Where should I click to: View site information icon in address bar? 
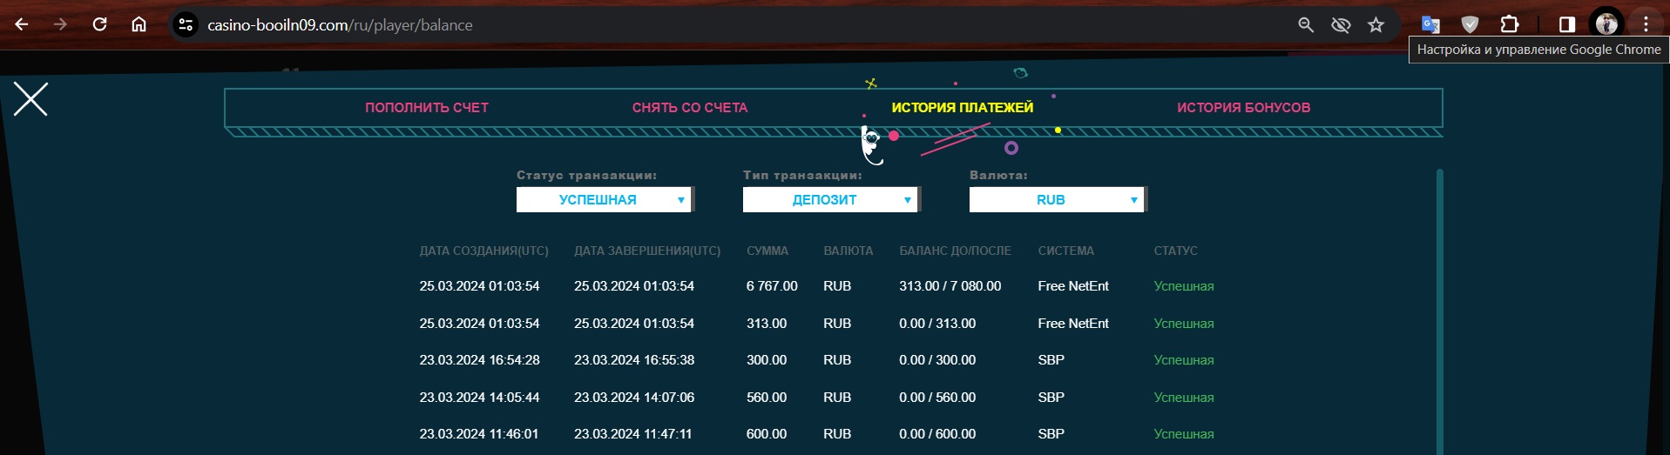(x=186, y=25)
